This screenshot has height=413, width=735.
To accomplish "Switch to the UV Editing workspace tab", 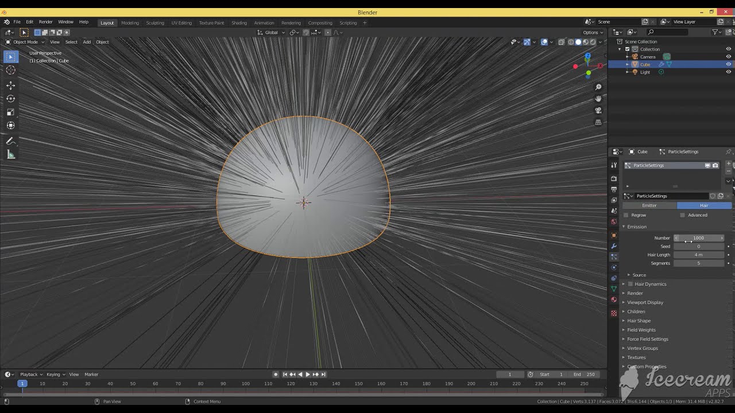I will click(181, 23).
